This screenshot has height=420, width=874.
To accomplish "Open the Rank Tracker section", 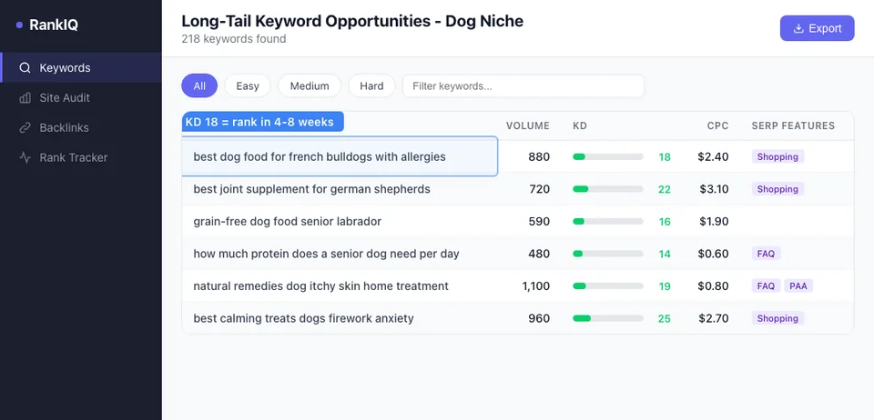I will [x=81, y=157].
